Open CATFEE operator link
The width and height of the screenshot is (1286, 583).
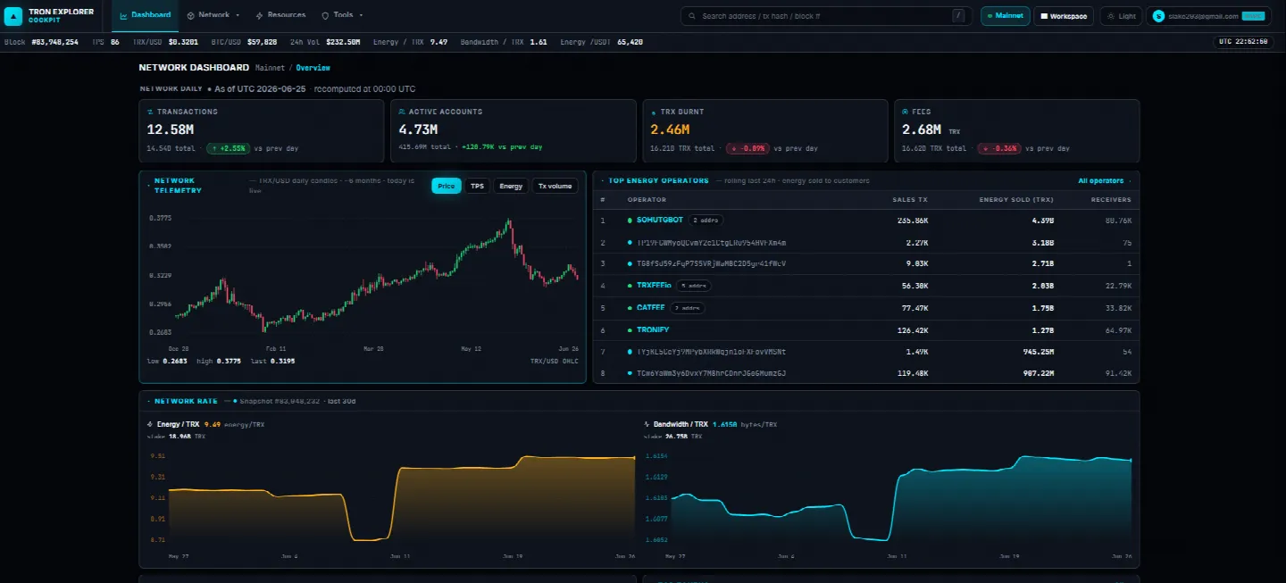(651, 308)
